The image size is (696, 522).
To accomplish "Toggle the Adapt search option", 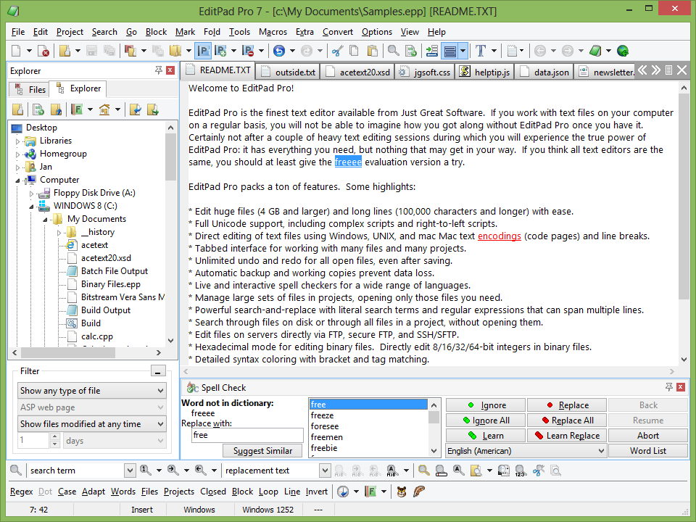I will click(94, 492).
